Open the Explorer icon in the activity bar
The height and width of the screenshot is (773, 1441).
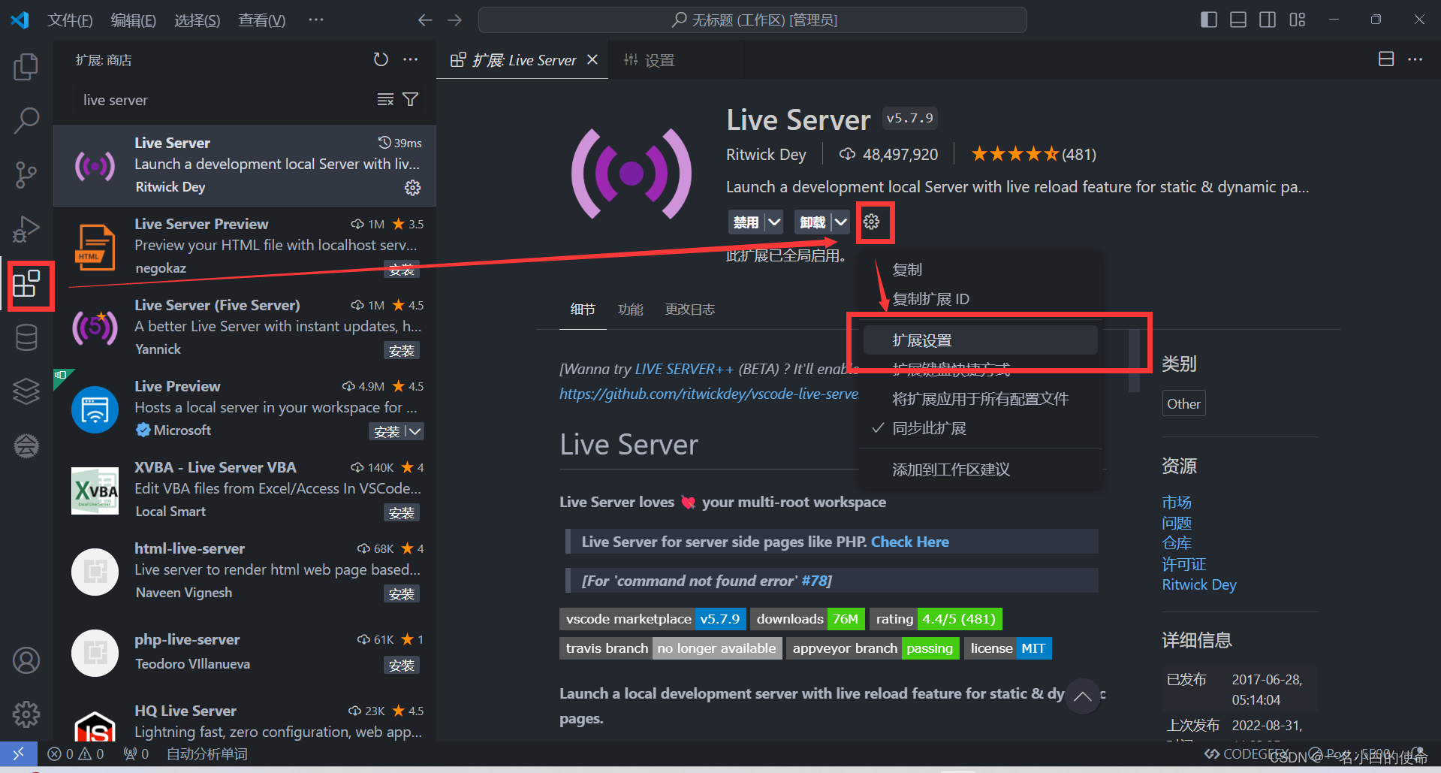[26, 66]
